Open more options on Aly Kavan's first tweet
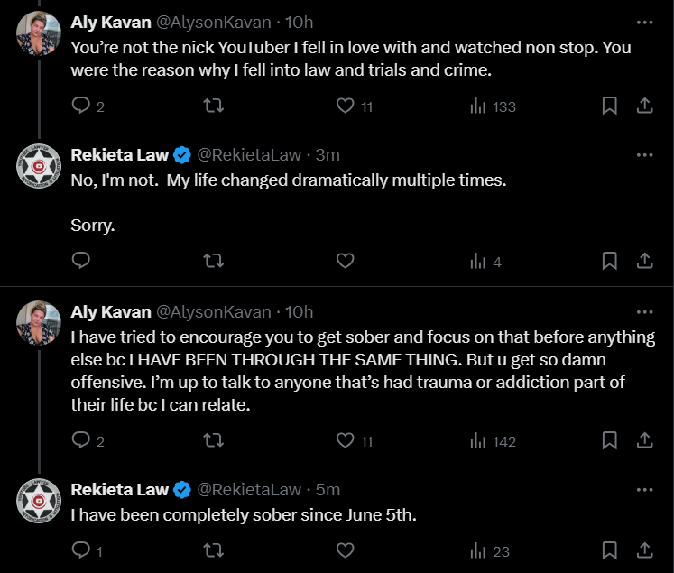The image size is (674, 573). pos(644,22)
